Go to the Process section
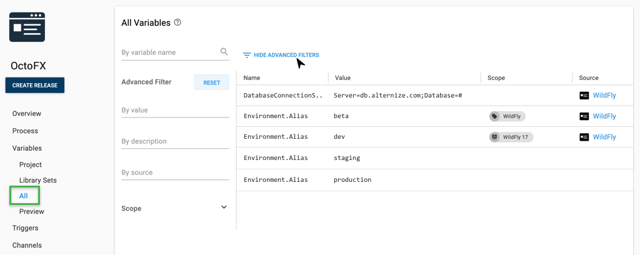 25,131
